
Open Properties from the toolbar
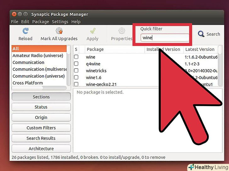click(122, 34)
